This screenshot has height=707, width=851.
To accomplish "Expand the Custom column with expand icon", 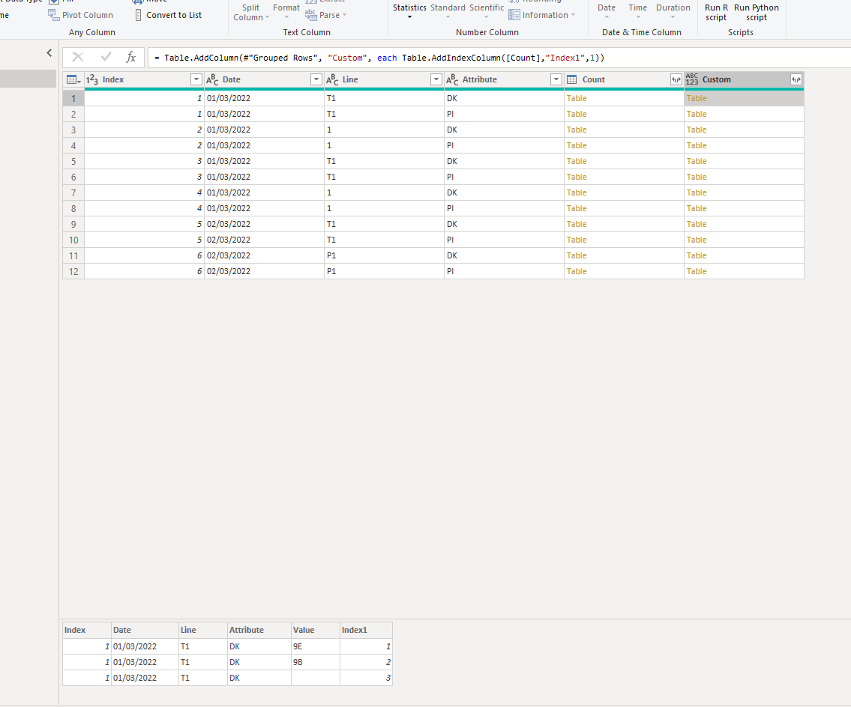I will 796,79.
